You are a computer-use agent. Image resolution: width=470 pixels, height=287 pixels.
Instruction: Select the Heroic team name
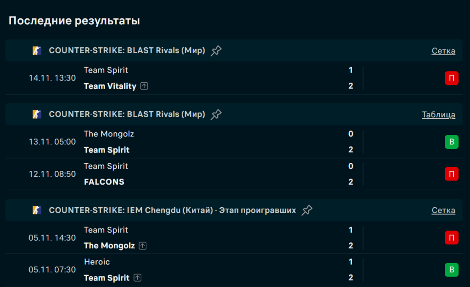97,262
